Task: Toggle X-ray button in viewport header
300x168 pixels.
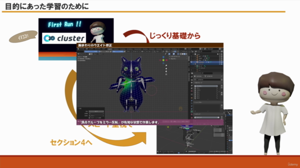Action: tap(178, 54)
